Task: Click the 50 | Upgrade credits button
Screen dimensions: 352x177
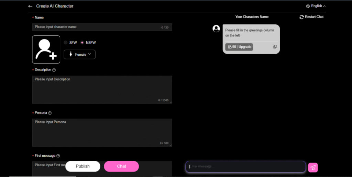Action: (239, 47)
